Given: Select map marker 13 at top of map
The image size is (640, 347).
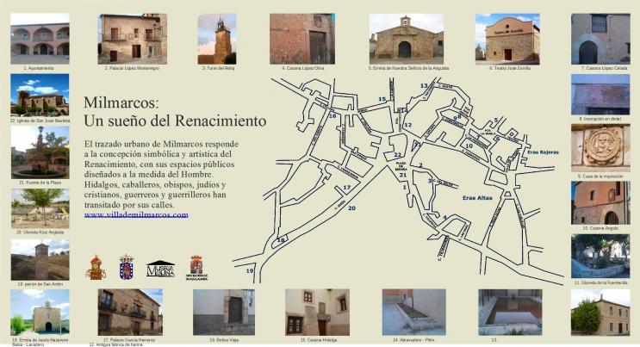Looking at the screenshot, I should click(x=424, y=86).
